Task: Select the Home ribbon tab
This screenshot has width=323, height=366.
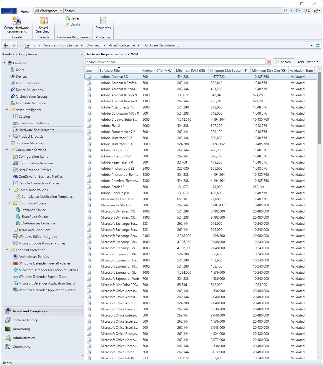Action: [25, 11]
